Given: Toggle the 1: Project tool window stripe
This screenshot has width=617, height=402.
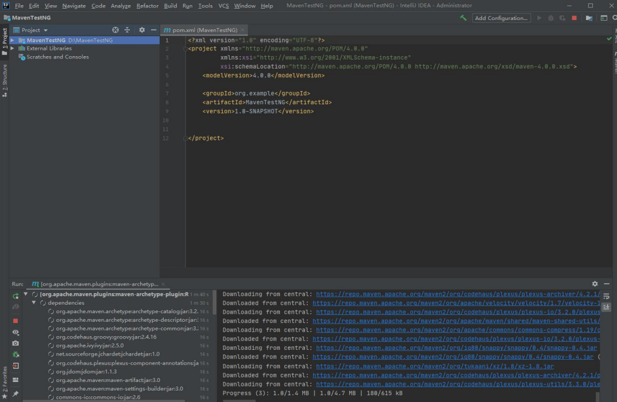Looking at the screenshot, I should coord(5,41).
